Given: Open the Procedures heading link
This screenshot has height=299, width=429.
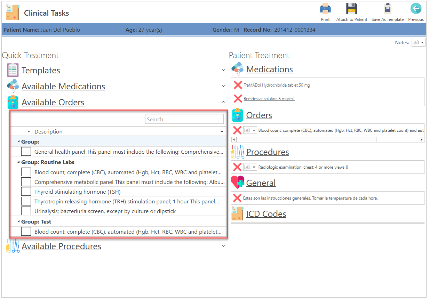Looking at the screenshot, I should (268, 152).
